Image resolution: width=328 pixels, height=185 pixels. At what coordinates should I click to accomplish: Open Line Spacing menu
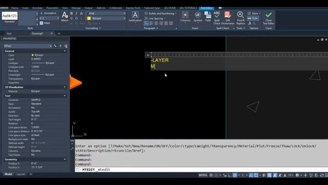tap(155, 18)
